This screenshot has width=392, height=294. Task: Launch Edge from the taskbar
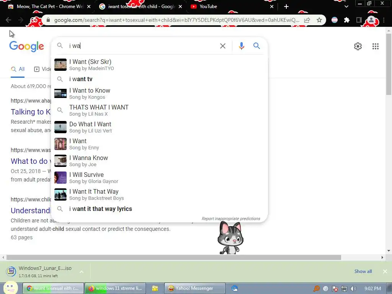(x=235, y=288)
